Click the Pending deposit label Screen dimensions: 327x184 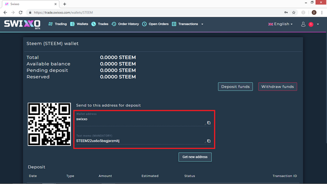[47, 71]
